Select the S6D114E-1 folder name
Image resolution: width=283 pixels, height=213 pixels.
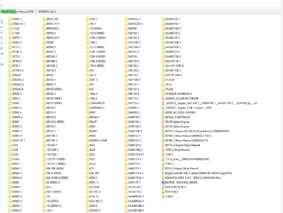click(134, 80)
